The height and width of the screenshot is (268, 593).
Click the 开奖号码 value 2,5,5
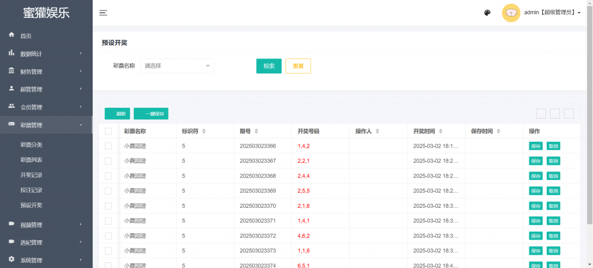coord(303,191)
